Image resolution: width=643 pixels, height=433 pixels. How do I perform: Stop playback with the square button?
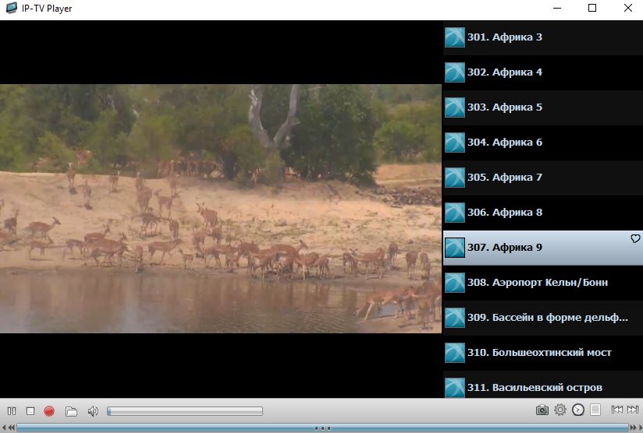[30, 411]
